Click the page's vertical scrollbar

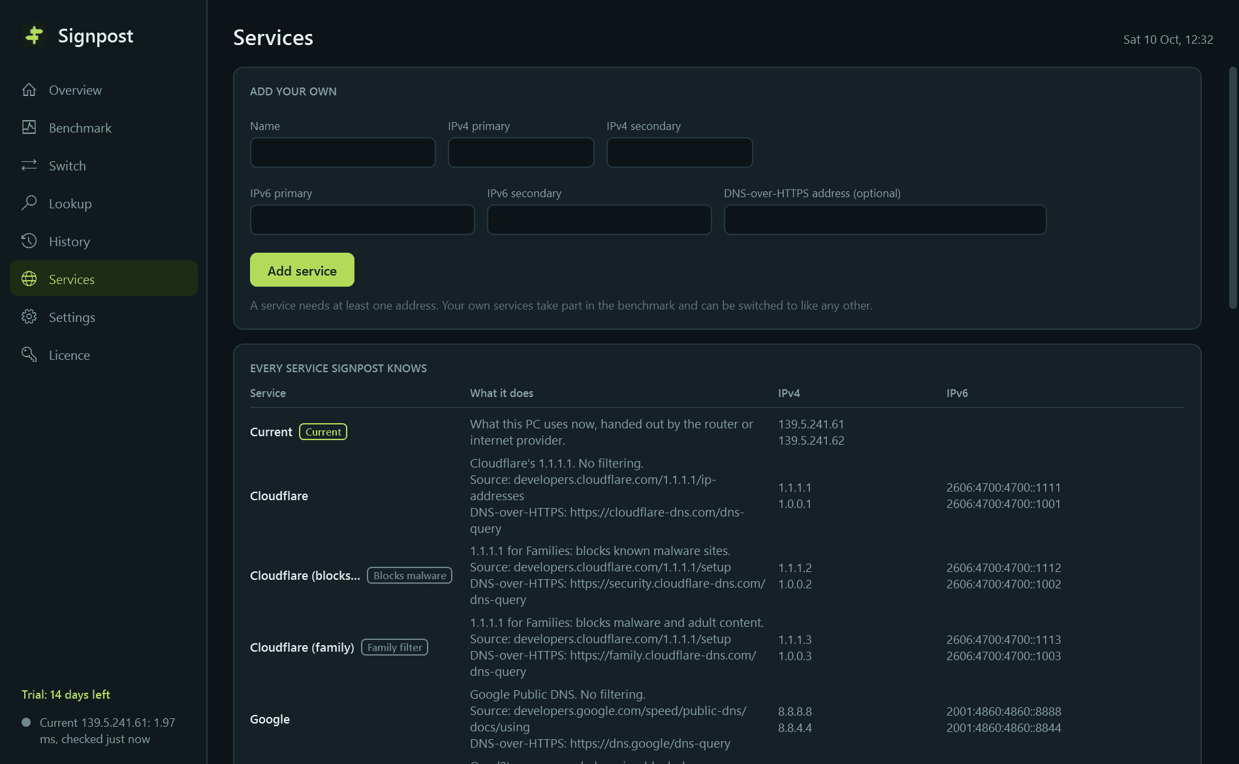click(1232, 187)
